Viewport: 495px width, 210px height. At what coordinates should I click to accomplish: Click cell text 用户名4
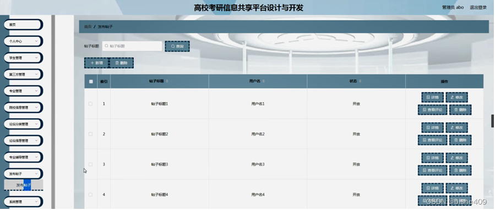click(x=258, y=195)
